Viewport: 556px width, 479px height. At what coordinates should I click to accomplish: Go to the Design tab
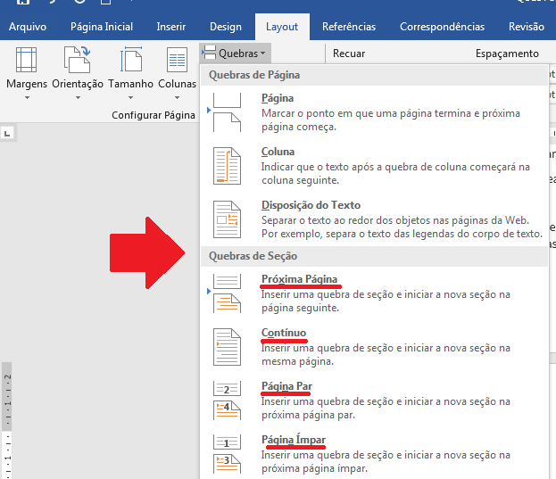226,27
